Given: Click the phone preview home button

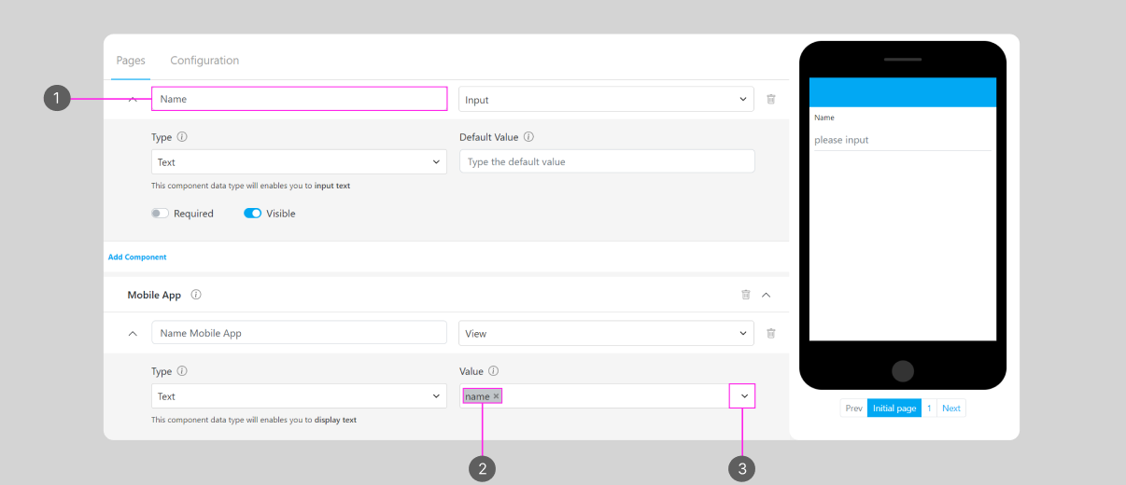Looking at the screenshot, I should click(x=902, y=370).
